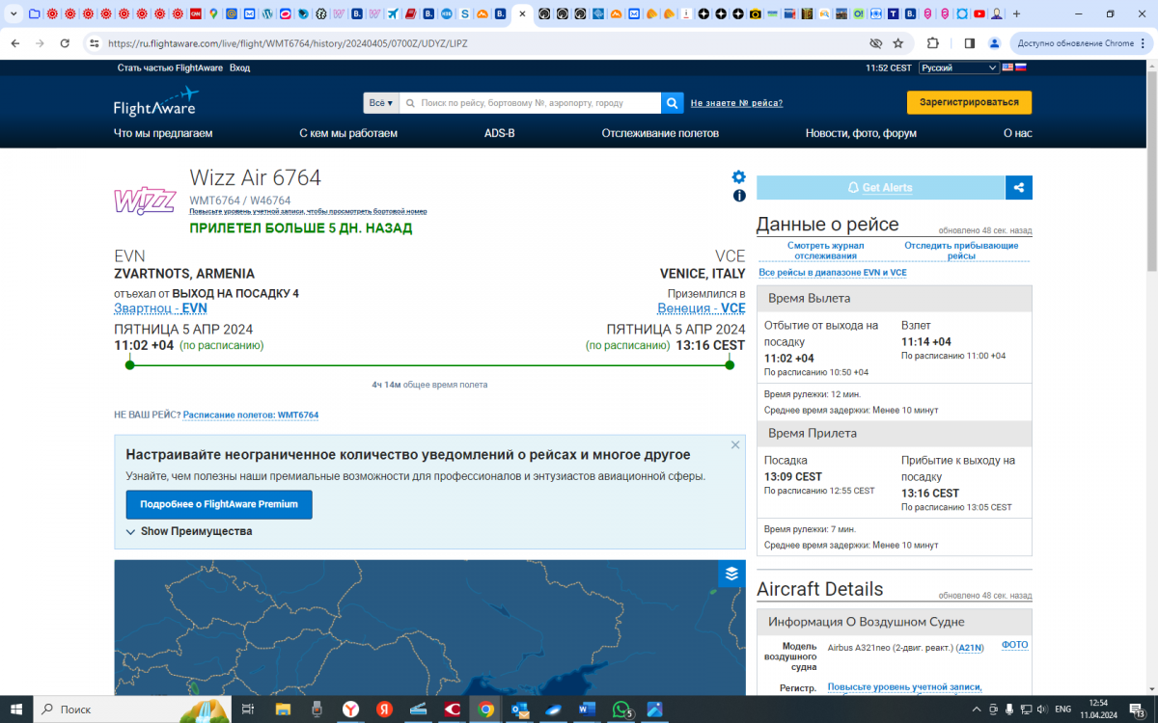
Task: Open the Что мы предлагаем menu
Action: [x=163, y=133]
